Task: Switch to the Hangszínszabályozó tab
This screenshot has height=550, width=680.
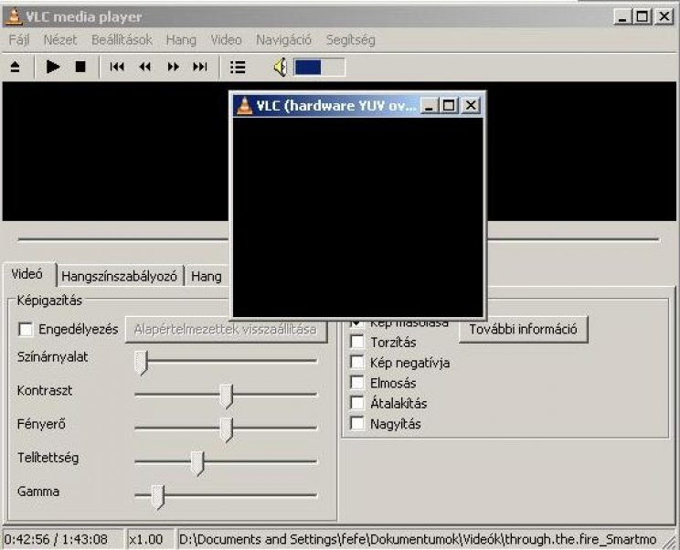Action: [x=119, y=277]
